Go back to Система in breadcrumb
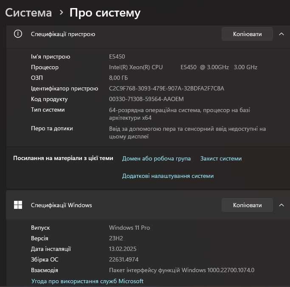 (28, 13)
